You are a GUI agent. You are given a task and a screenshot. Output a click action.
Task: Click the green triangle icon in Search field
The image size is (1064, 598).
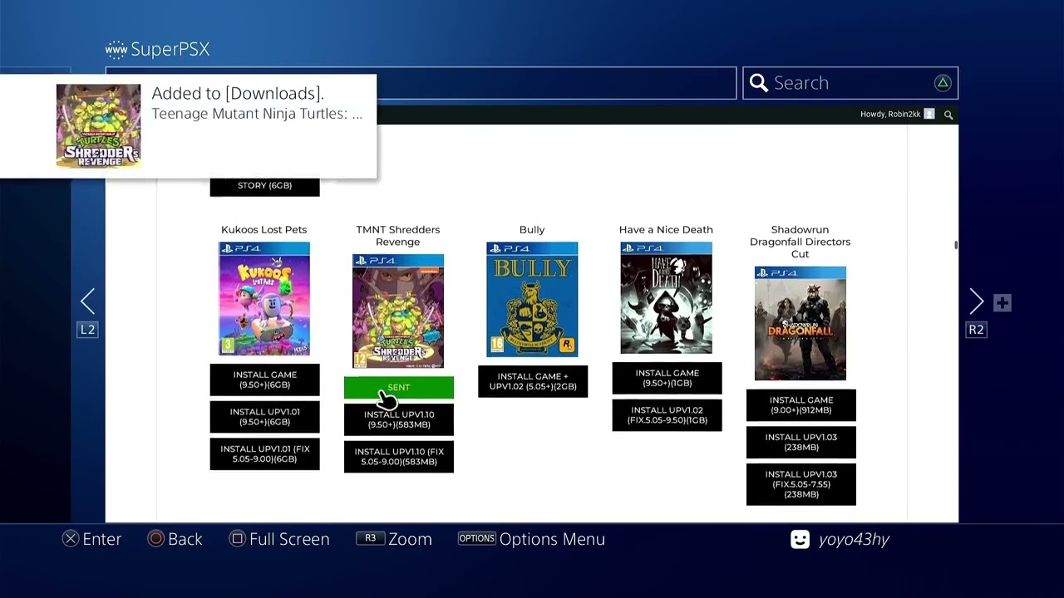point(943,82)
